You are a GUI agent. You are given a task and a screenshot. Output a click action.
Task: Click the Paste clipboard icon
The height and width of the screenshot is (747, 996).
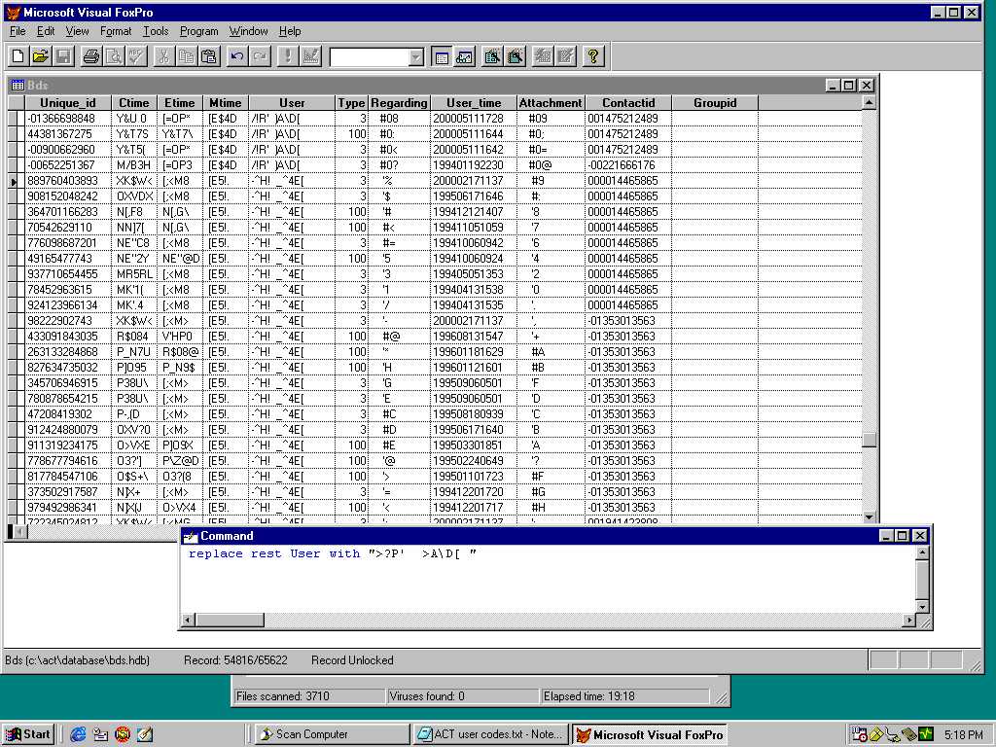coord(209,56)
